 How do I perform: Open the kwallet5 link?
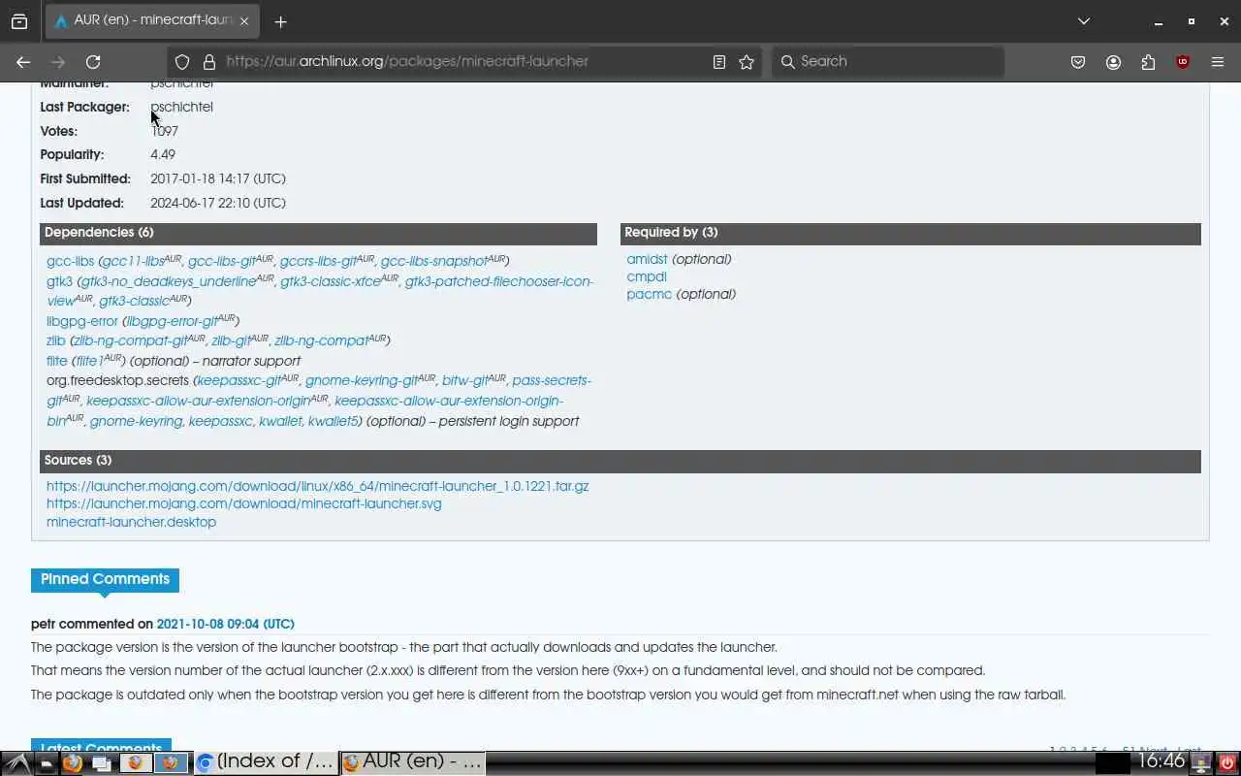coord(333,421)
